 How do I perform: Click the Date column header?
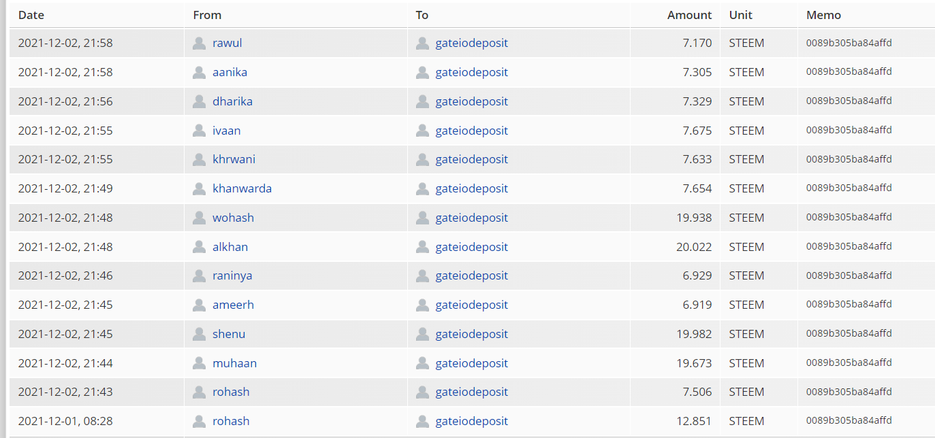pos(31,15)
